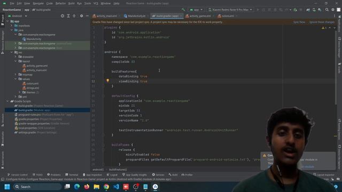Open the Tools menu
Screen dimensions: 342x192
click(88, 4)
